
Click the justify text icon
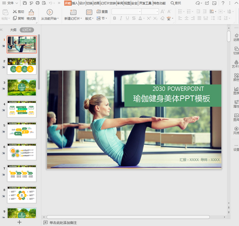[199, 19]
